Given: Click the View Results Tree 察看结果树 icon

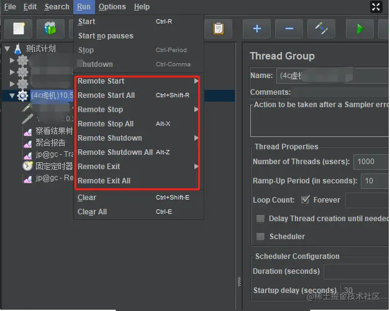Looking at the screenshot, I should (27, 132).
